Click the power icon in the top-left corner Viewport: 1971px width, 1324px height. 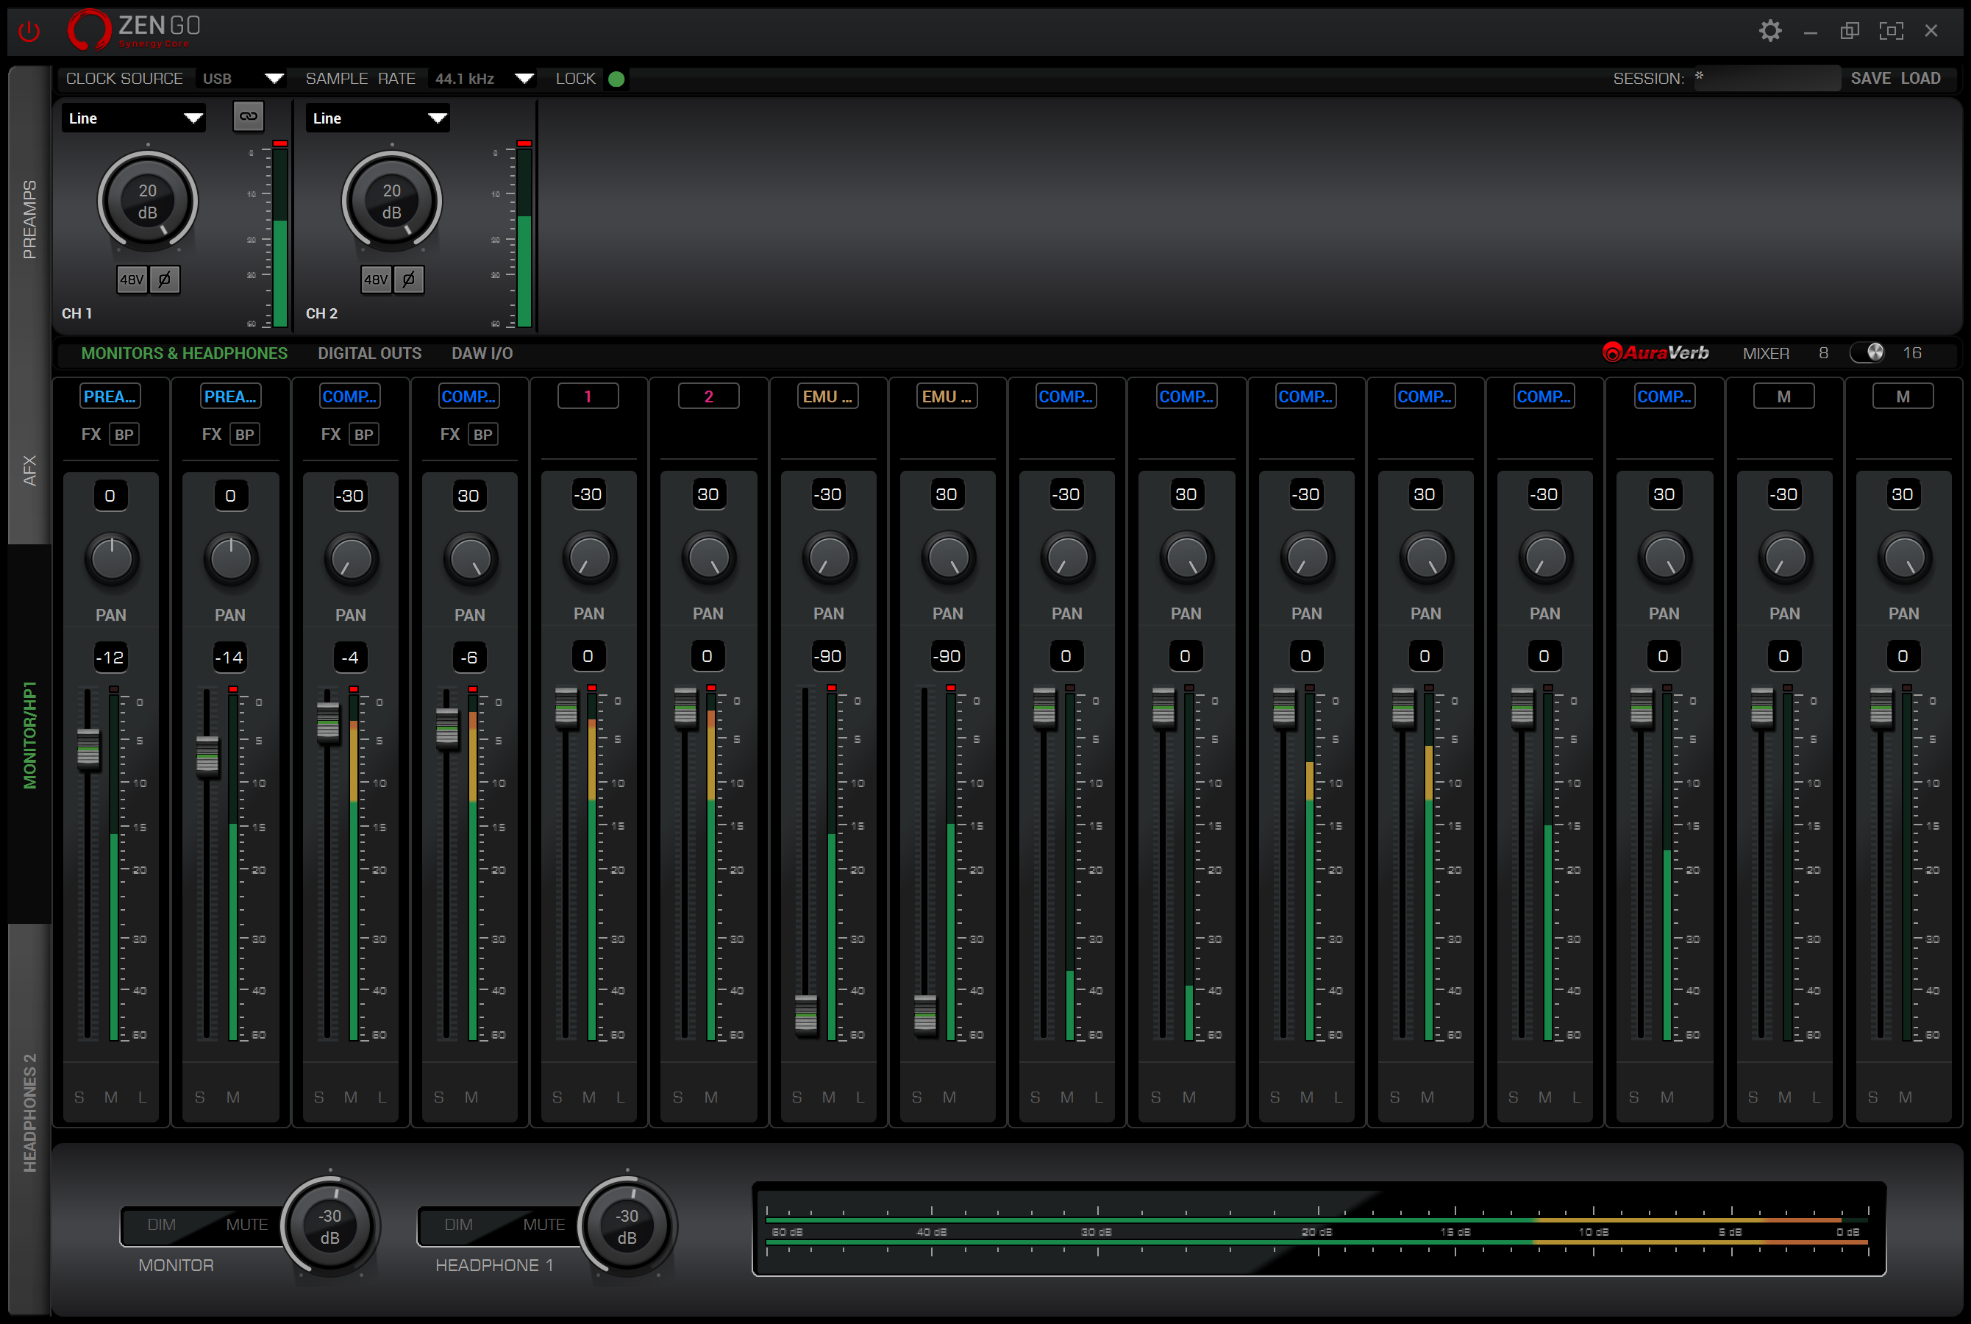[x=28, y=30]
